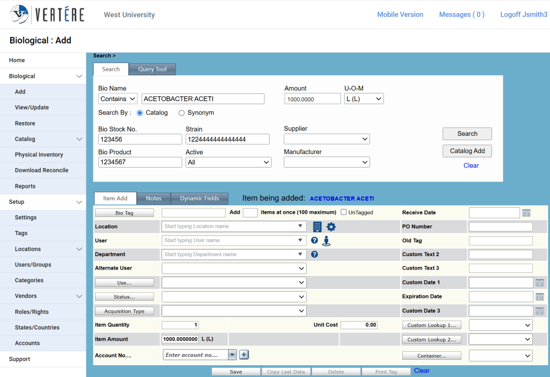Switch to Query Tool tab
Image resolution: width=550 pixels, height=377 pixels.
pyautogui.click(x=152, y=69)
